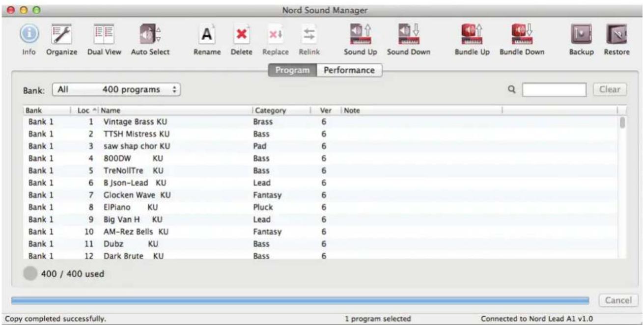Click the Organize toolbar icon
The width and height of the screenshot is (643, 325).
click(x=62, y=36)
